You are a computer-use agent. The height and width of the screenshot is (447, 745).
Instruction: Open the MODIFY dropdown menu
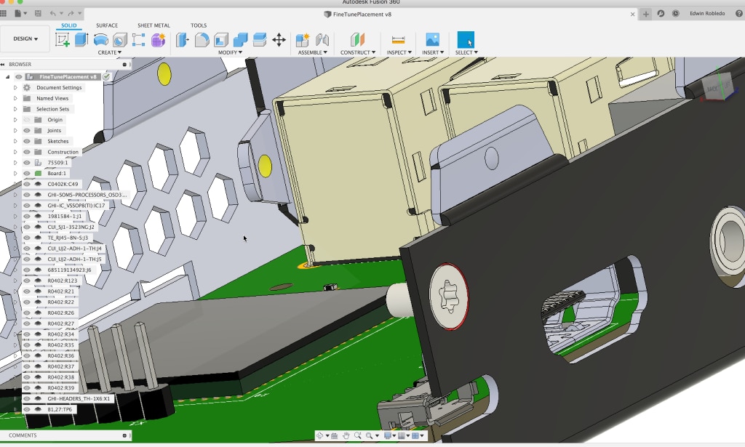coord(231,52)
